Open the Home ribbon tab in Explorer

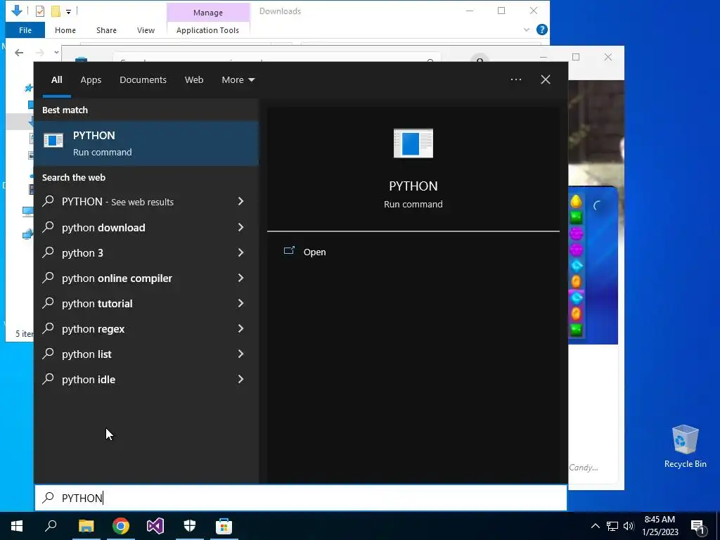click(65, 30)
